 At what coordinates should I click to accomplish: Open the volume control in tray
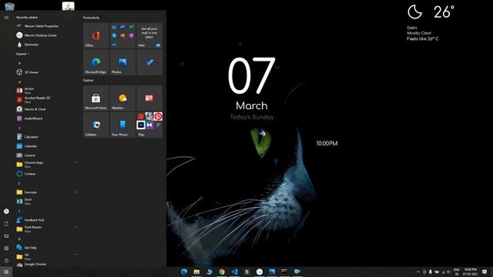click(448, 272)
